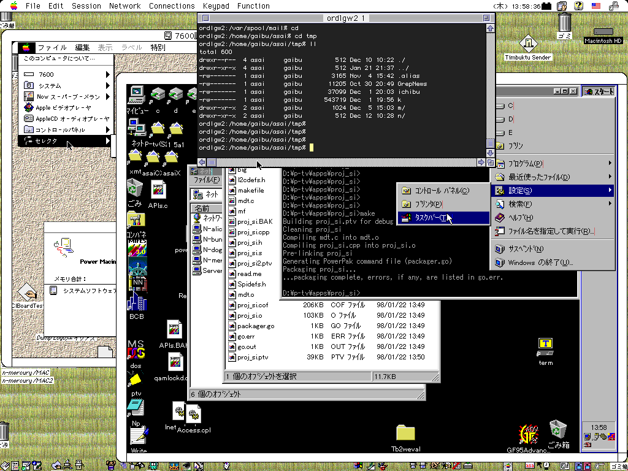This screenshot has height=471, width=628.
Task: Click the スタート Start button
Action: [599, 91]
